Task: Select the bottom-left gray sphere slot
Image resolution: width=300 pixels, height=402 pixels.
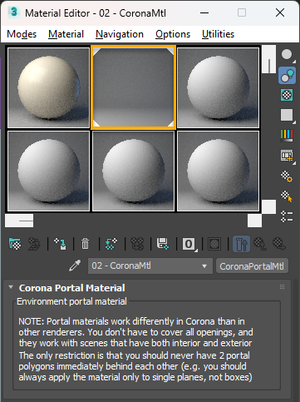Action: click(x=48, y=171)
